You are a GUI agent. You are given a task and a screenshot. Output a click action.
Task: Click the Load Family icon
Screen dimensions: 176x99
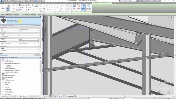74,7
